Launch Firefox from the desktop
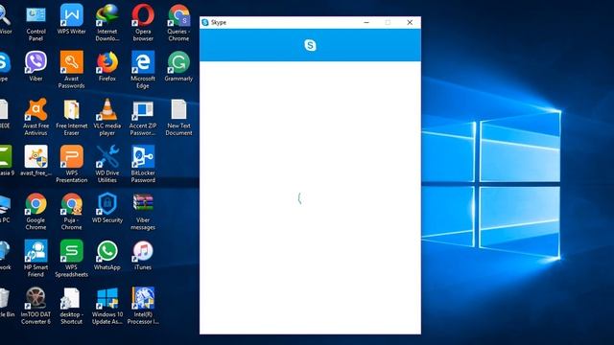The image size is (614, 345). 107,62
